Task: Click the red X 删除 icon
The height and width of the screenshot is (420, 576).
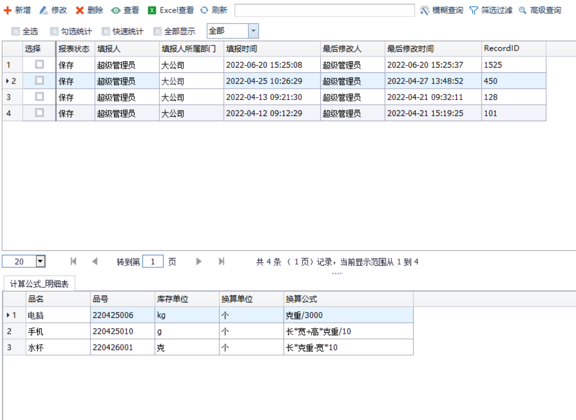Action: pos(80,10)
